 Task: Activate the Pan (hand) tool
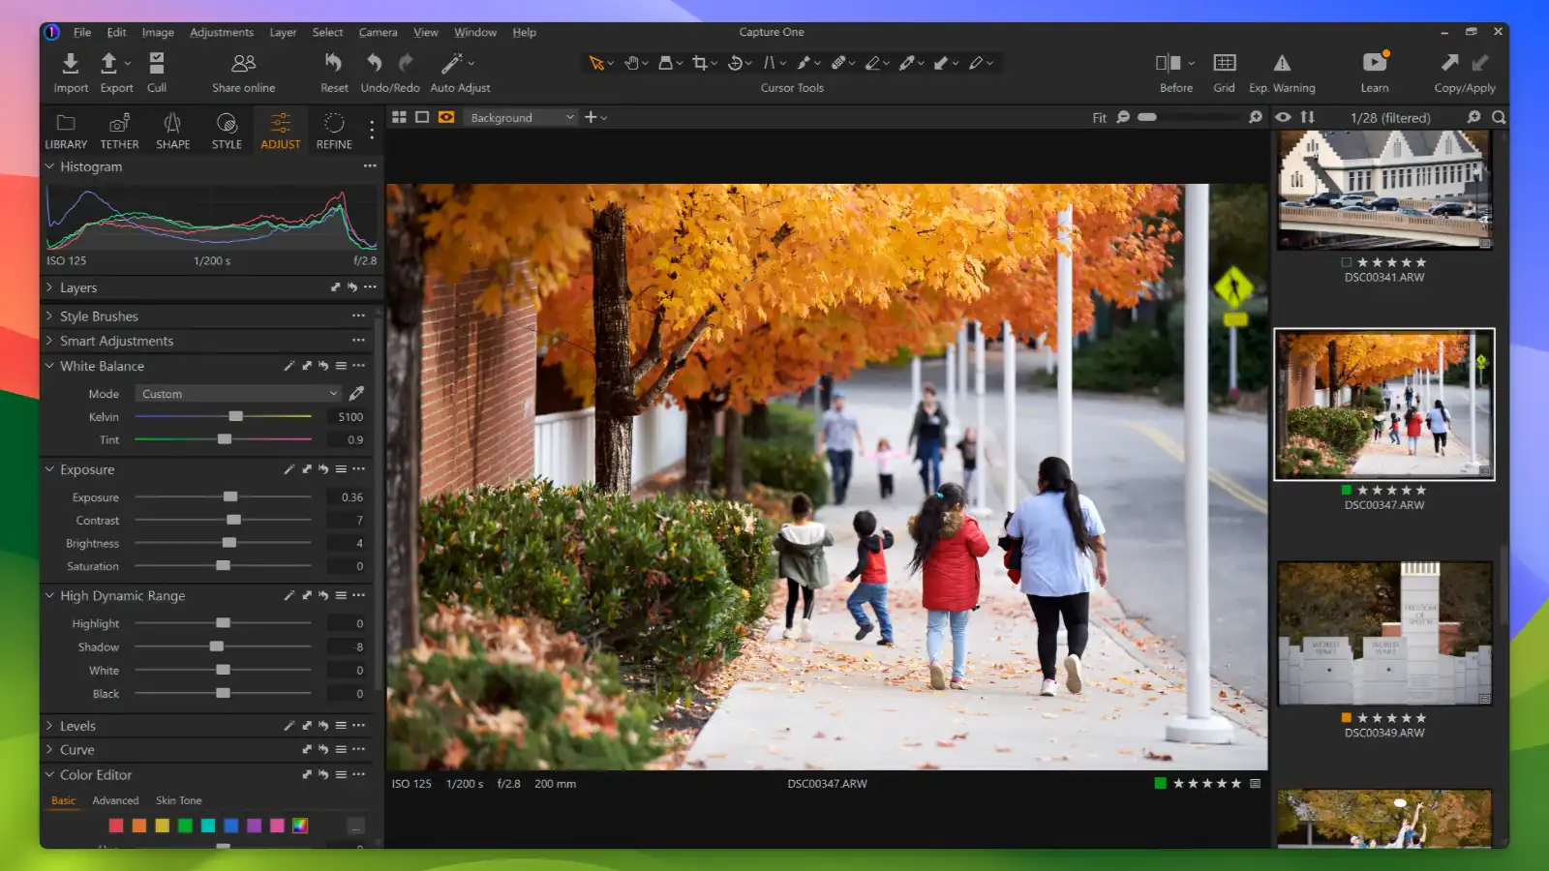click(x=631, y=62)
